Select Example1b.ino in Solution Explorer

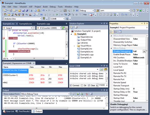coord(87,51)
